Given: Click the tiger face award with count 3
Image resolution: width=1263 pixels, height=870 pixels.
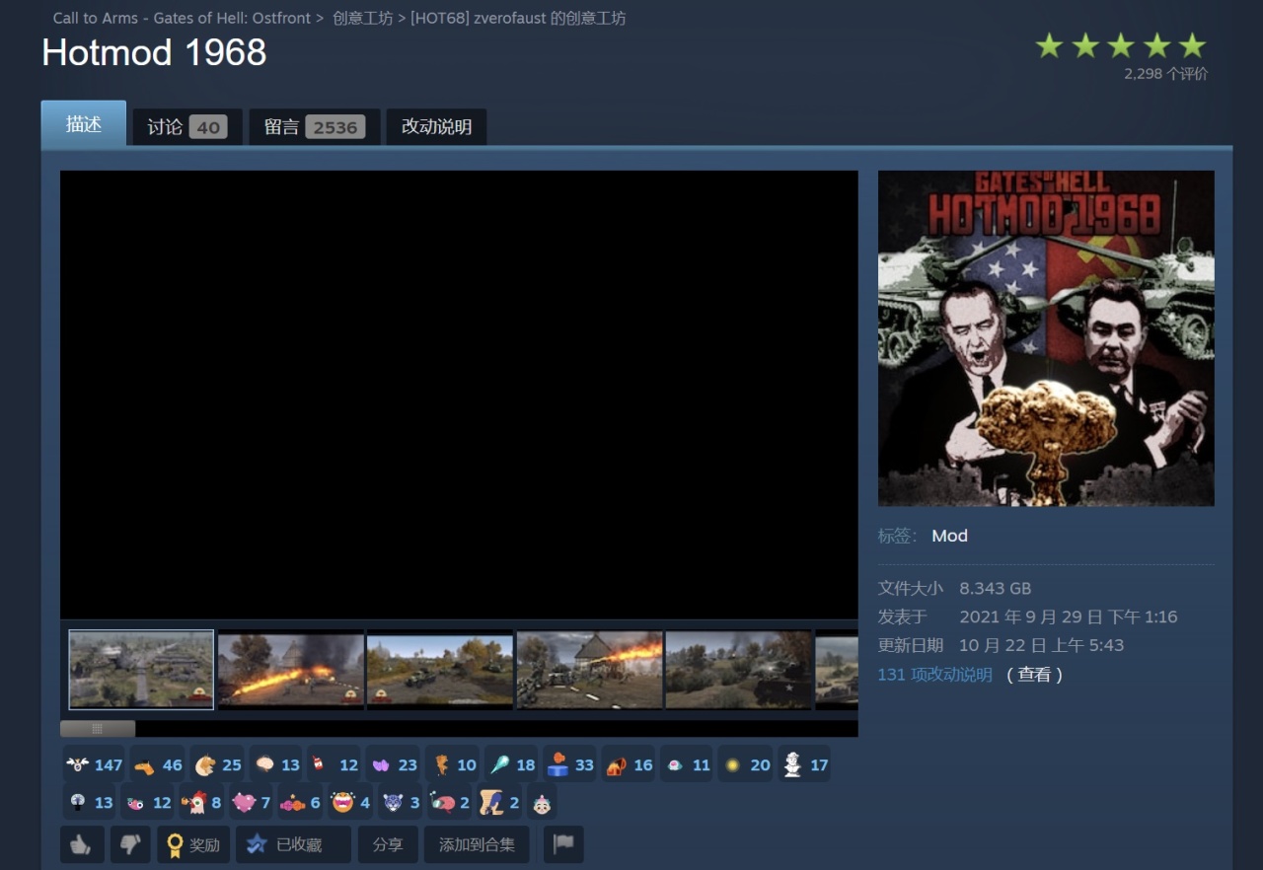Looking at the screenshot, I should 401,803.
